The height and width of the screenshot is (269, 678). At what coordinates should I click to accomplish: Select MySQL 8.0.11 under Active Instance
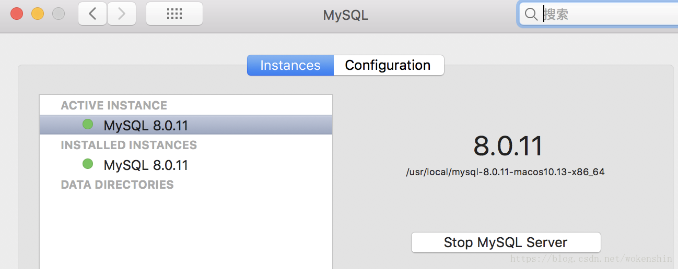[186, 125]
